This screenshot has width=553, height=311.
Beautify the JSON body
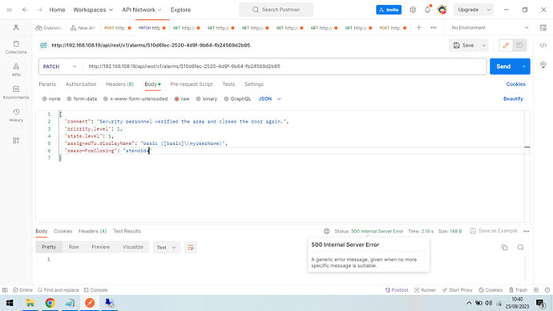513,99
